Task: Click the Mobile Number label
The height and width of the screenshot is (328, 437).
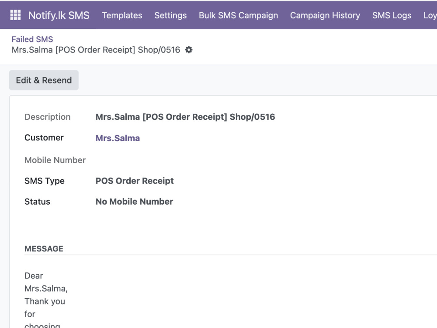Action: [55, 160]
